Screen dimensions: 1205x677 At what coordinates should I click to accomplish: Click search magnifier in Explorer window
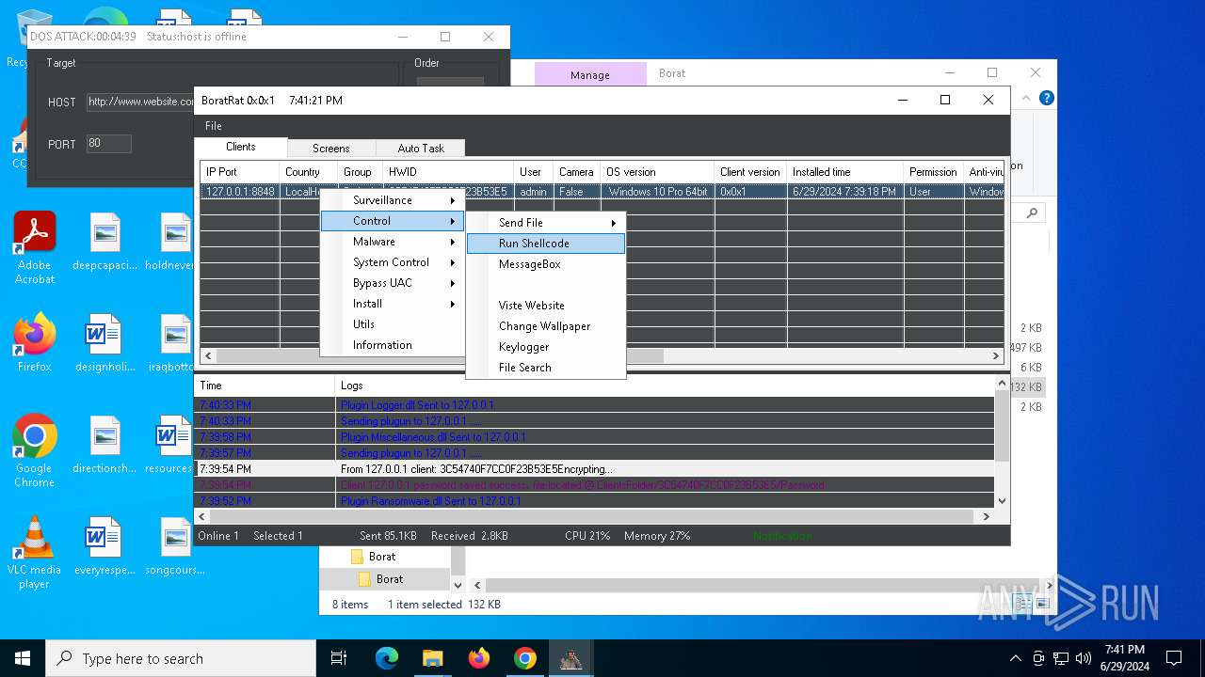(x=1033, y=213)
